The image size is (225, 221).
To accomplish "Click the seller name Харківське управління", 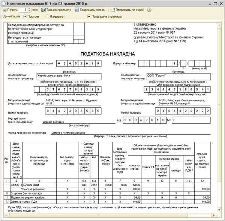I will pyautogui.click(x=54, y=76).
